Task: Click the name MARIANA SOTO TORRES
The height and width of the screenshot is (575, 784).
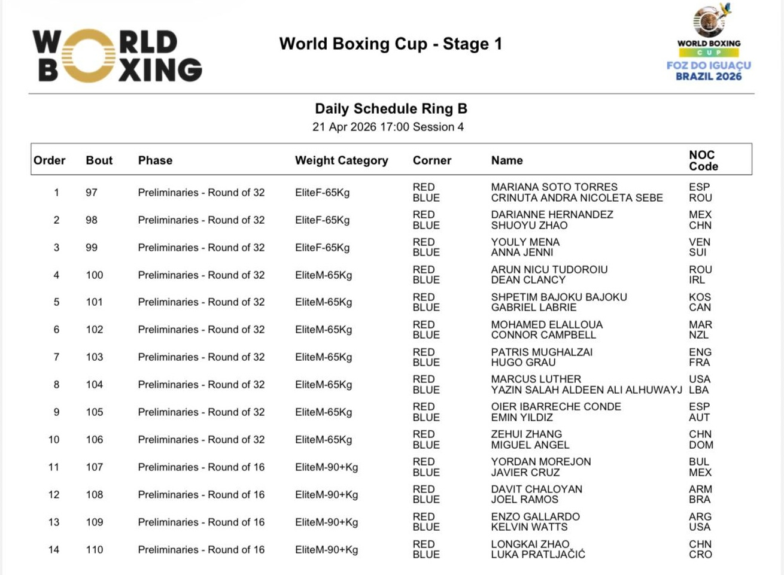Action: [554, 187]
